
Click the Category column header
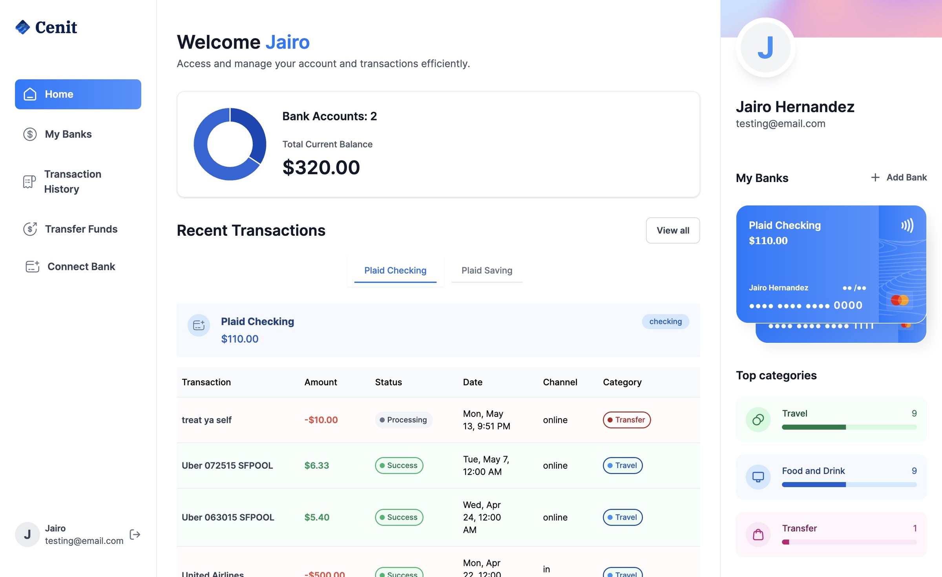click(622, 382)
